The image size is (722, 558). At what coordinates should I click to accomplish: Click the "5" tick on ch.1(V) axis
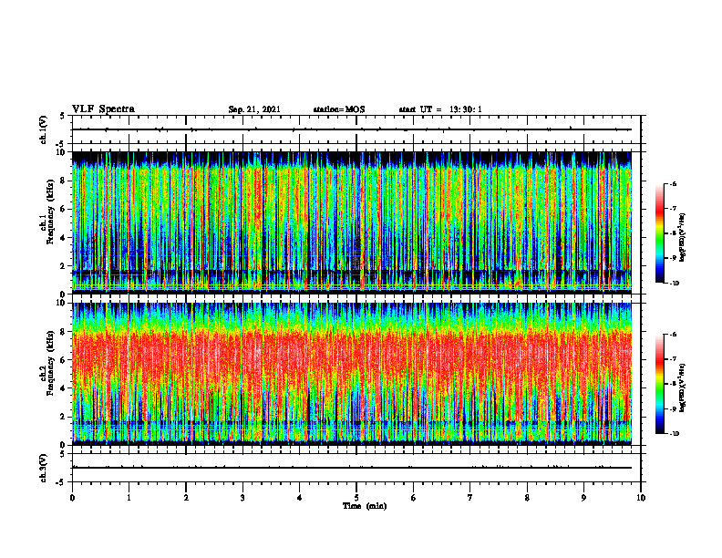pos(62,117)
